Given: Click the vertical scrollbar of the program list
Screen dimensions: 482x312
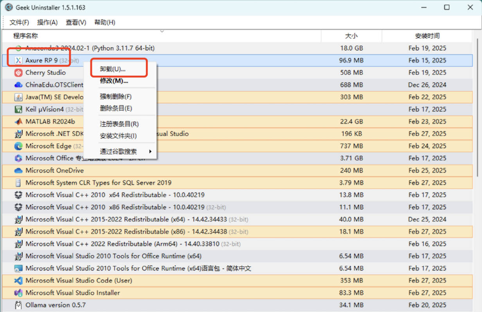Looking at the screenshot, I should [478, 108].
